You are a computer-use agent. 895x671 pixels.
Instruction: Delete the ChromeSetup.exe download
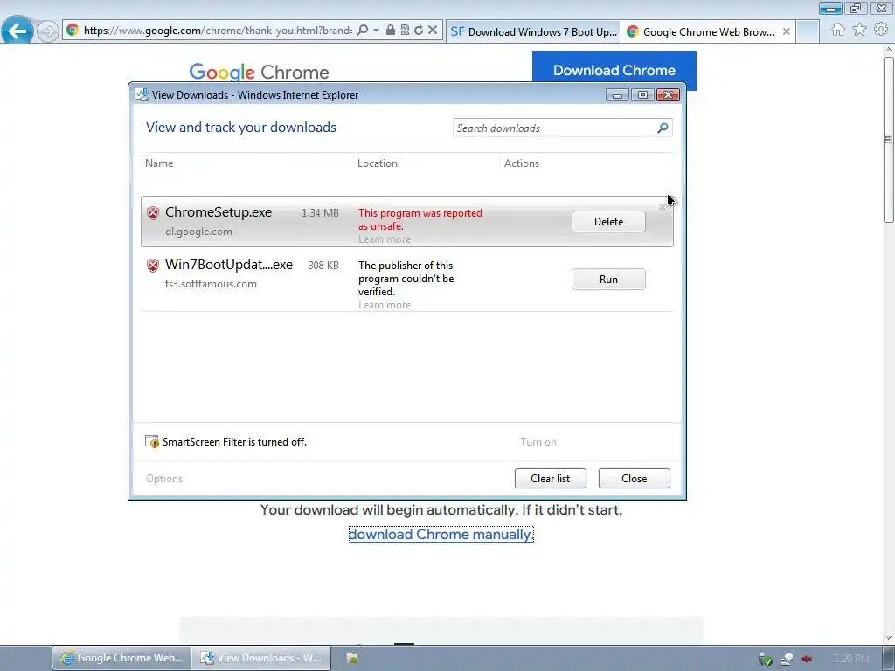[x=608, y=221]
